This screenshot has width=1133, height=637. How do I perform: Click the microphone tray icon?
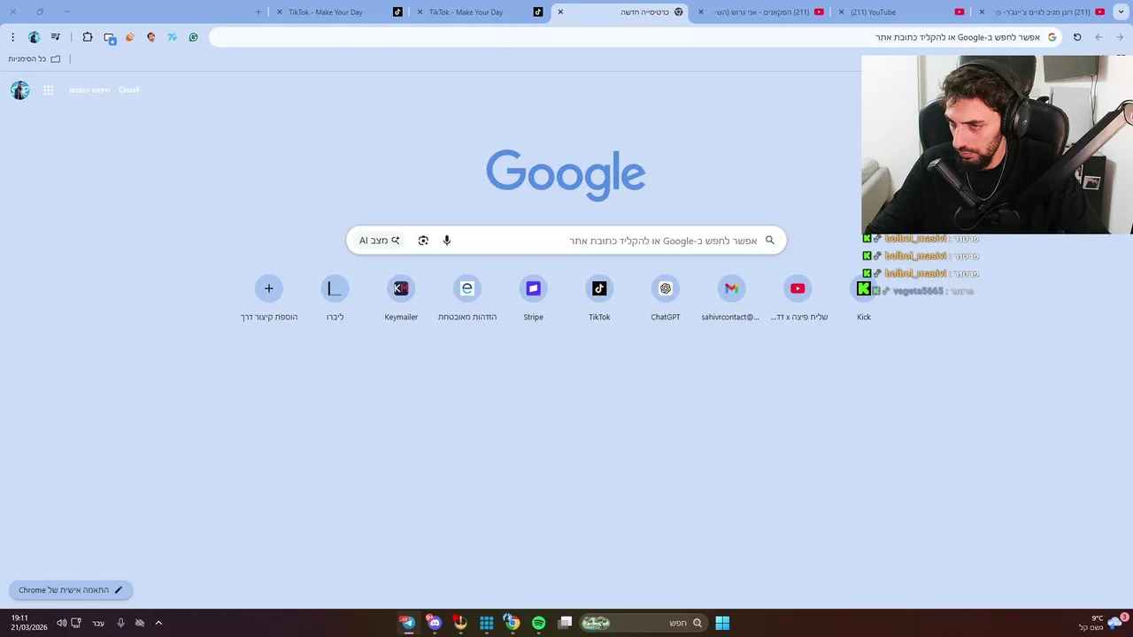[x=120, y=623]
